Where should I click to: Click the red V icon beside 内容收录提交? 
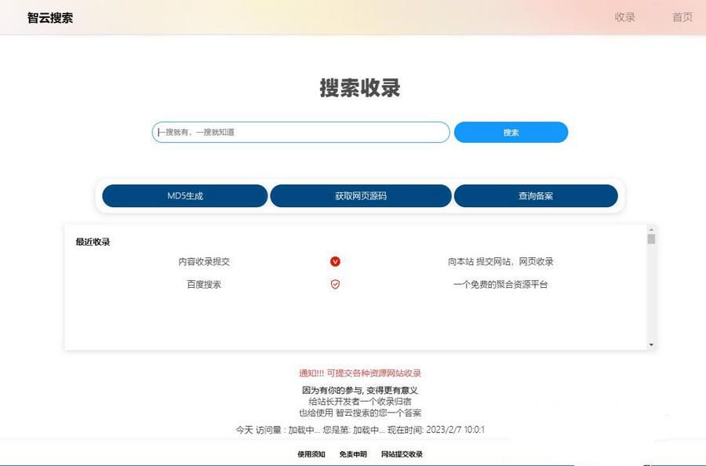tap(335, 262)
